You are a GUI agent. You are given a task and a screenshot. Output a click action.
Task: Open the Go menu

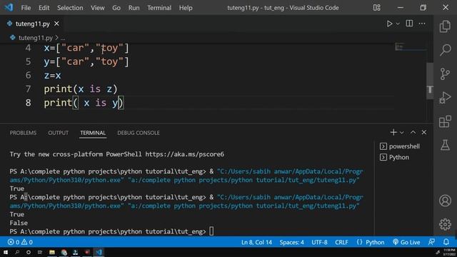point(116,8)
